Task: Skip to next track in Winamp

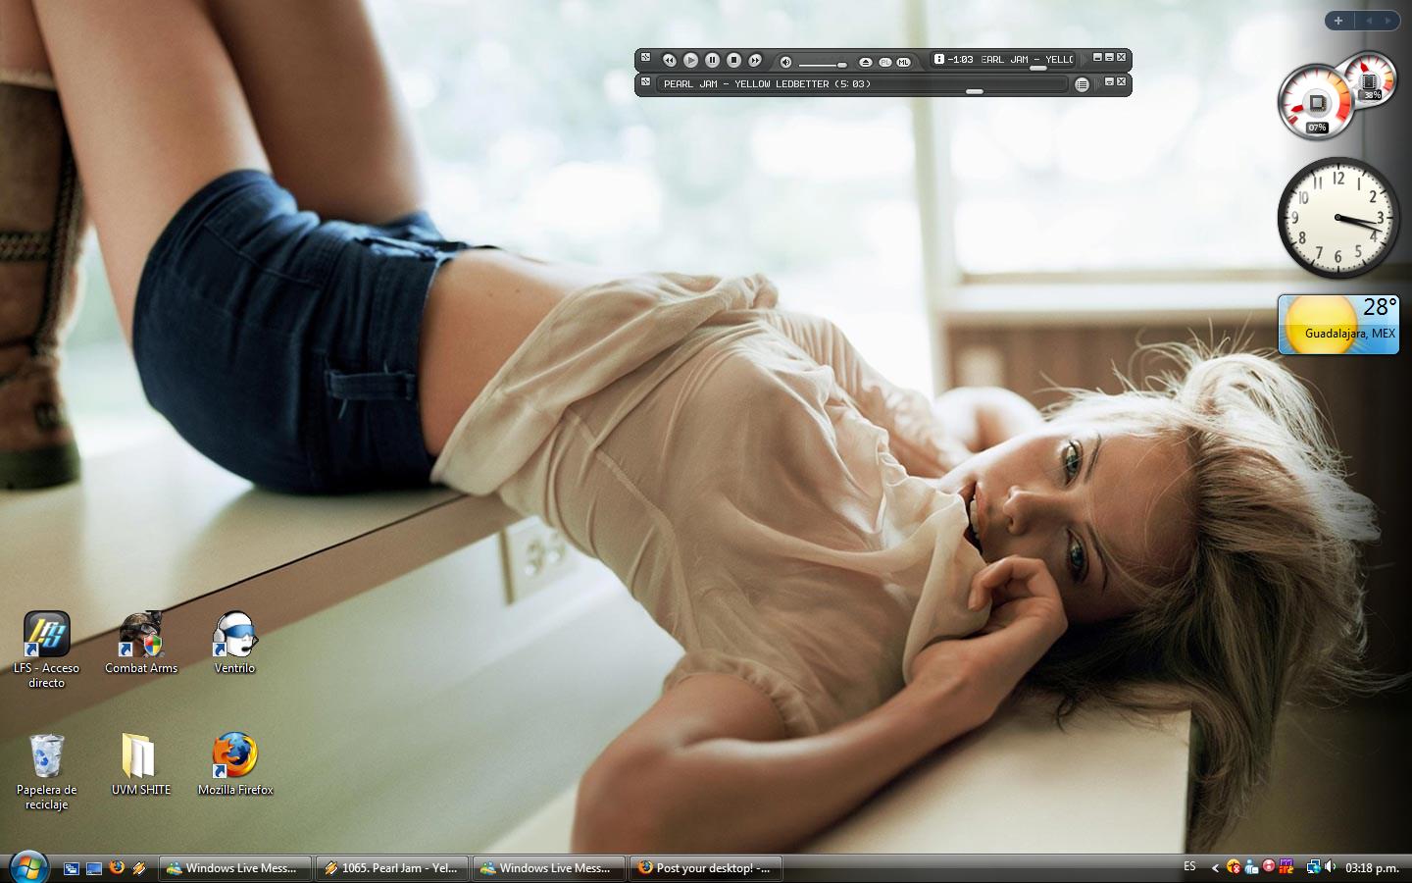Action: click(x=755, y=61)
